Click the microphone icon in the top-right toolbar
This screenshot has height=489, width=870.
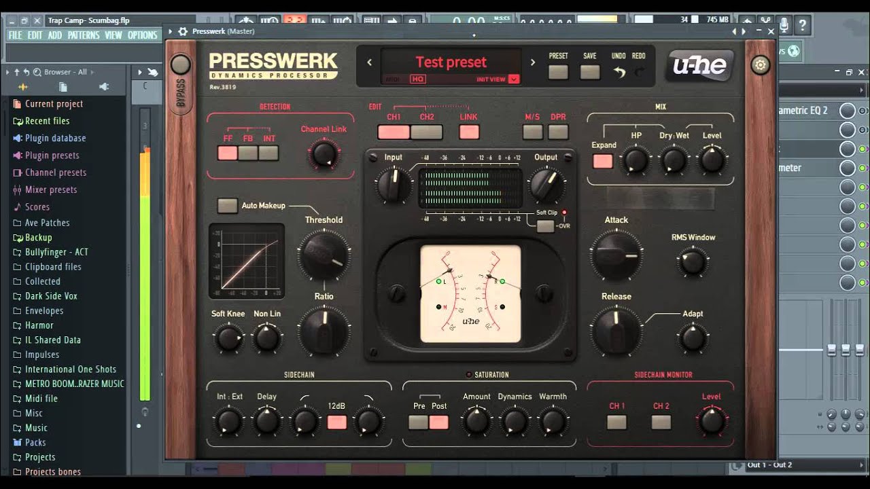click(x=783, y=26)
